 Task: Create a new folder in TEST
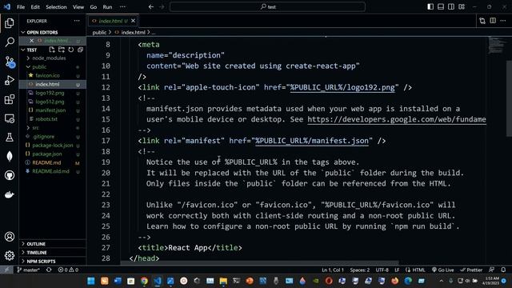pyautogui.click(x=62, y=50)
